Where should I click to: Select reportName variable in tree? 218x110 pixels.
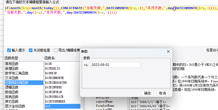tap(104, 102)
